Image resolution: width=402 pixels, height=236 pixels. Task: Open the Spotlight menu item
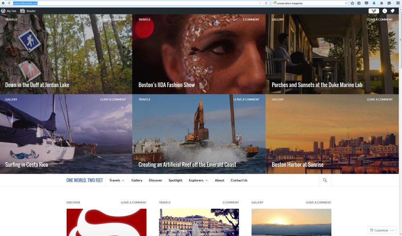(x=175, y=180)
